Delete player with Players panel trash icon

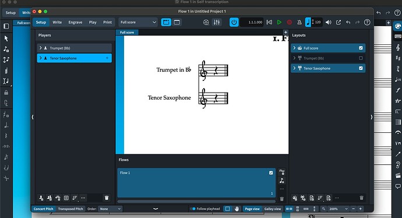(107, 198)
